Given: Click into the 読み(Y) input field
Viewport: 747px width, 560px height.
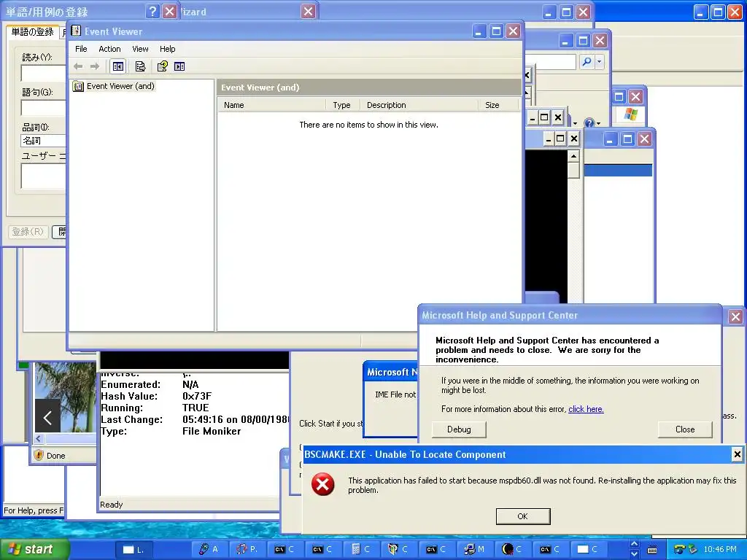Looking at the screenshot, I should (x=43, y=74).
